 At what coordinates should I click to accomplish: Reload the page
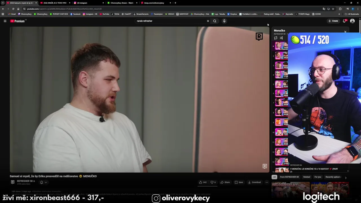13,9
